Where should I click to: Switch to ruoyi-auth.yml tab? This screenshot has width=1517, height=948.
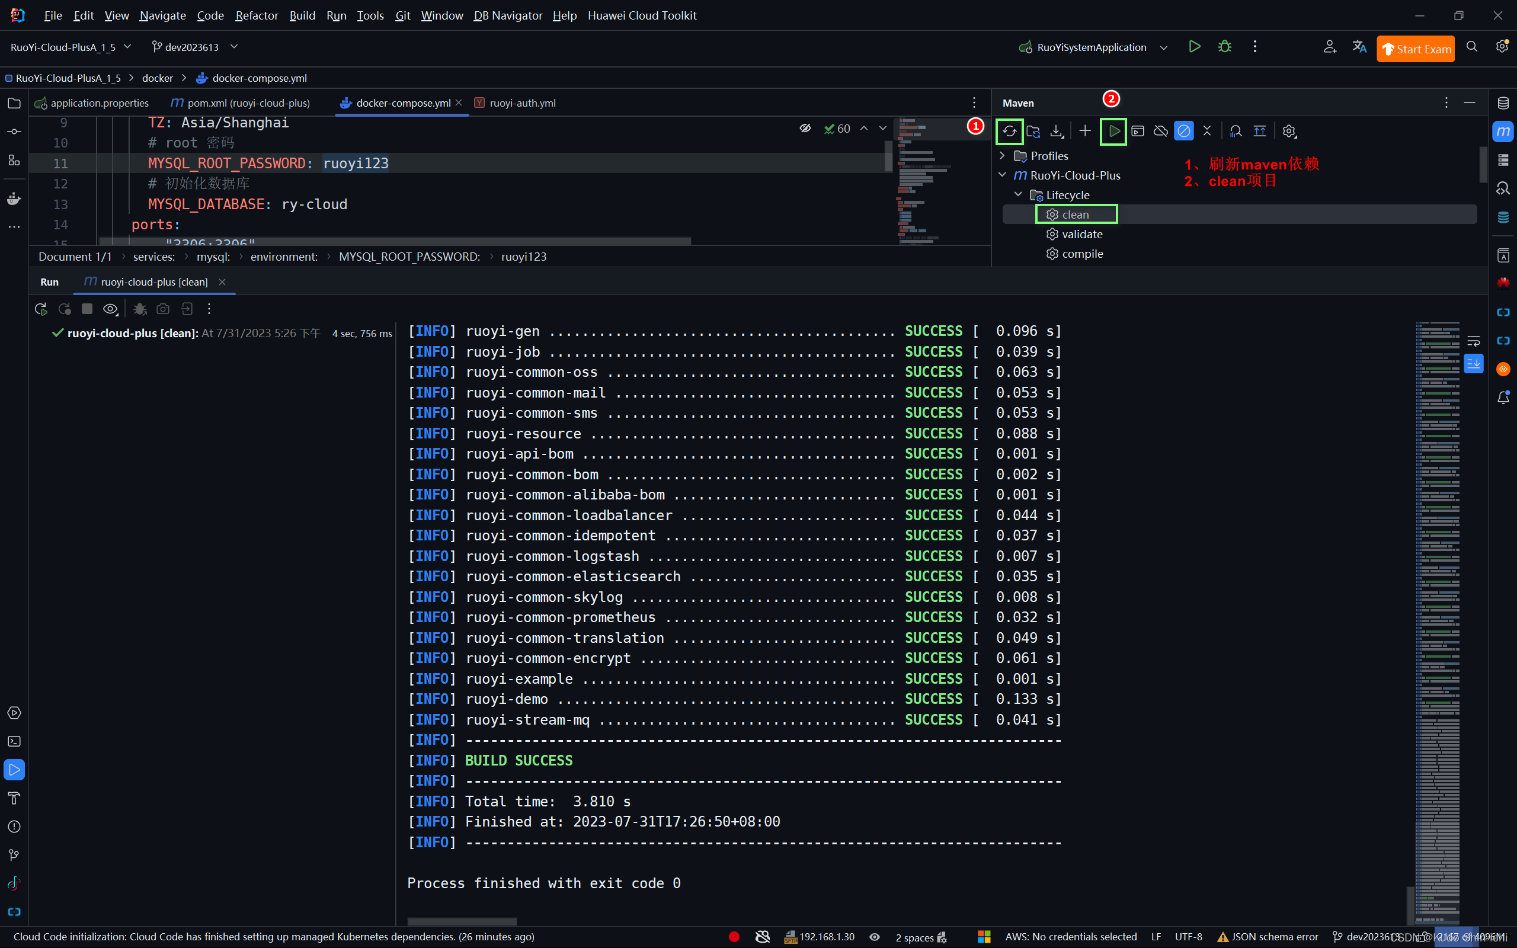tap(516, 103)
